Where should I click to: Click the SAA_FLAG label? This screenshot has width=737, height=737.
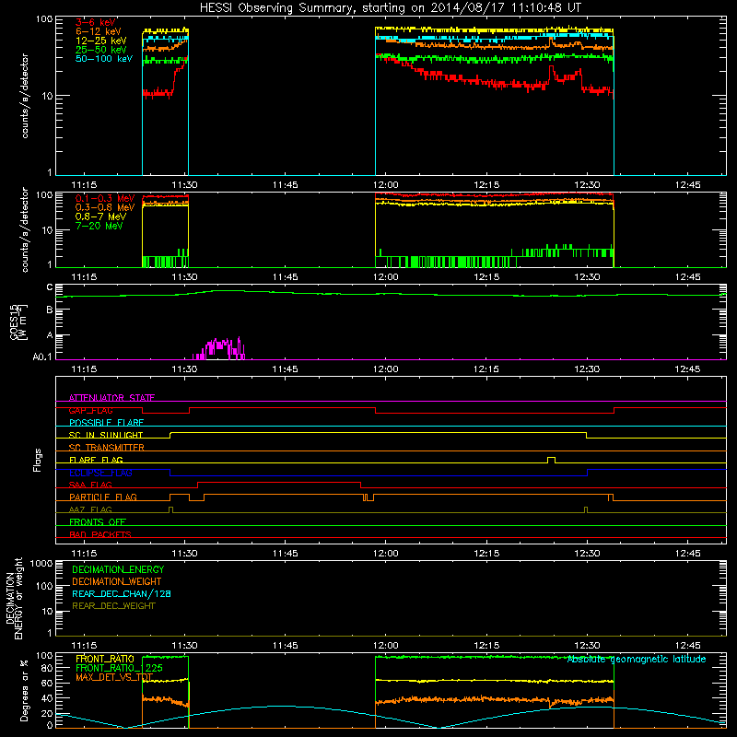[90, 485]
